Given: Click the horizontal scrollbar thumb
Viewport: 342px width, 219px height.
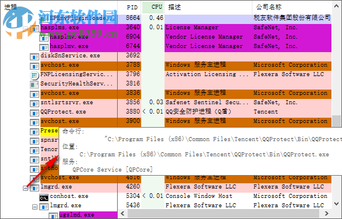Looking at the screenshot, I should (x=223, y=213).
